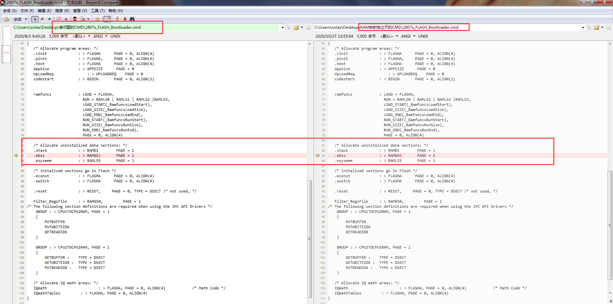
Task: Click the Home session icon in toolbar
Action: tap(6, 19)
